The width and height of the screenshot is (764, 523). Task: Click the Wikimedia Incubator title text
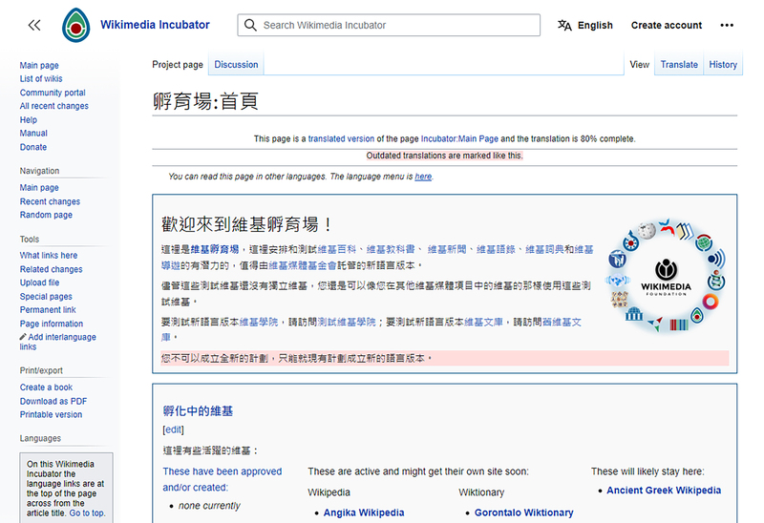click(155, 25)
